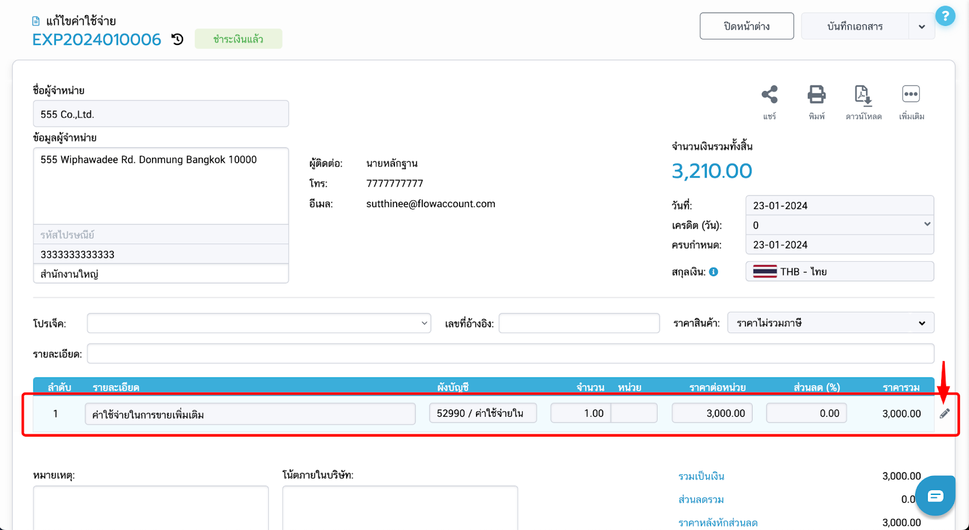
Task: Open the document history icon beside EXP2024010006
Action: (x=177, y=39)
